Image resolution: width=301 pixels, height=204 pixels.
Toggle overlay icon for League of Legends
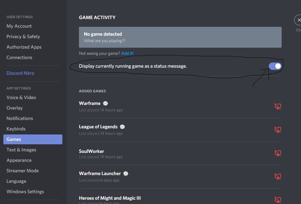coord(278,130)
